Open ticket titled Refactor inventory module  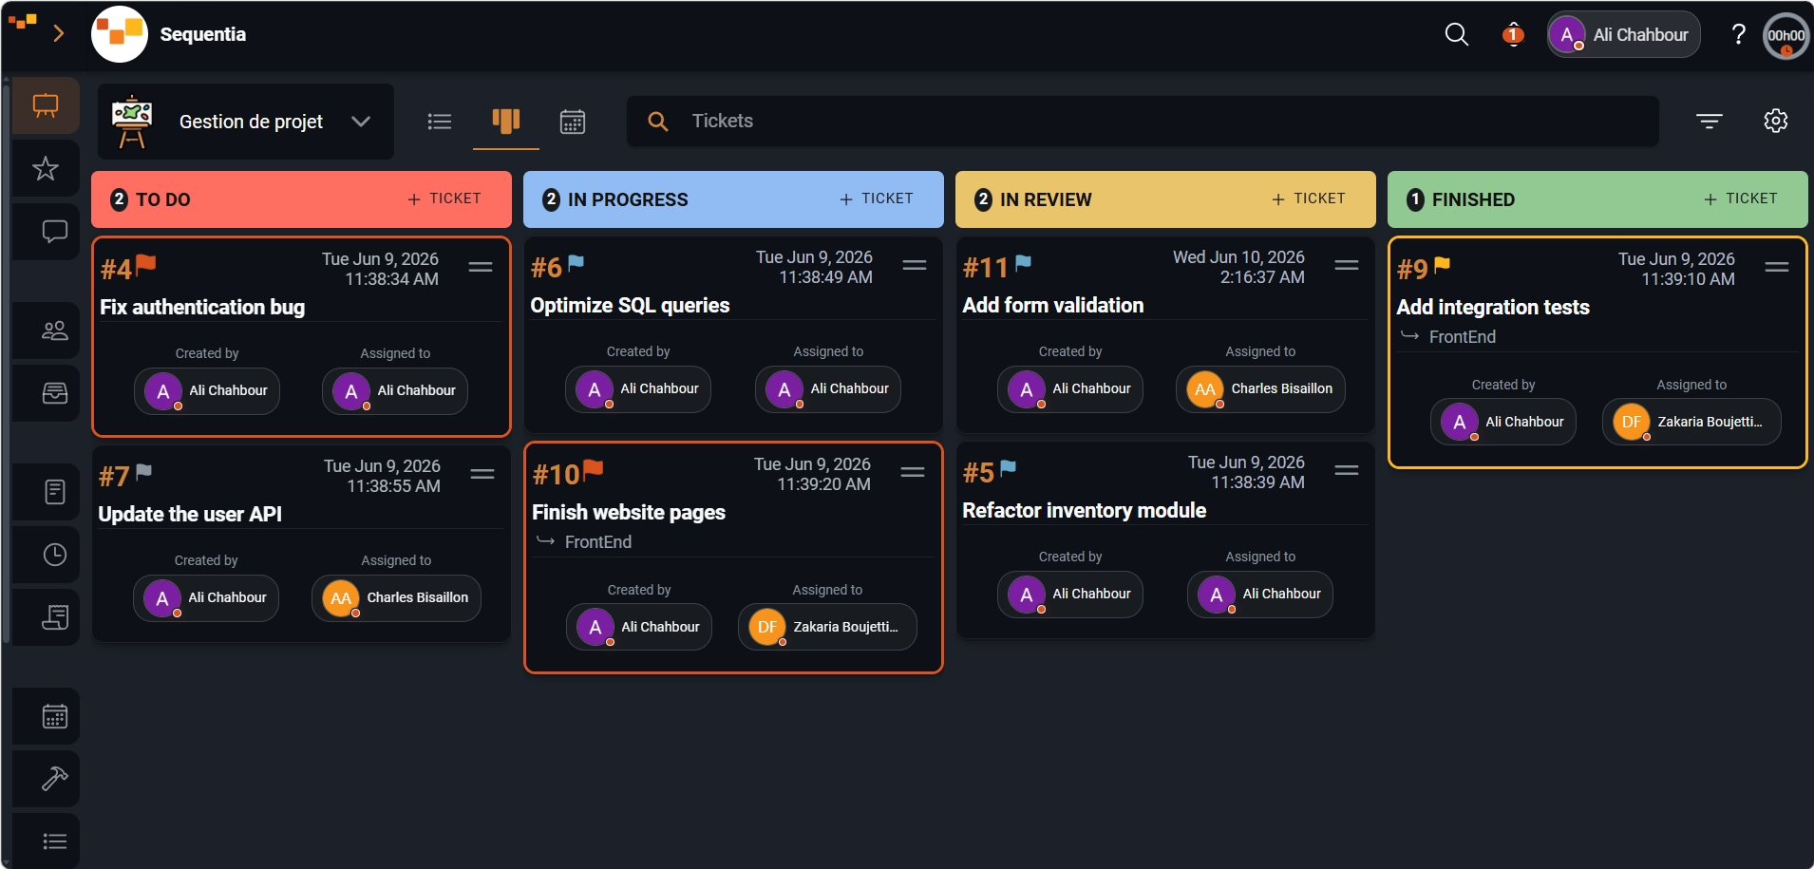pyautogui.click(x=1085, y=510)
